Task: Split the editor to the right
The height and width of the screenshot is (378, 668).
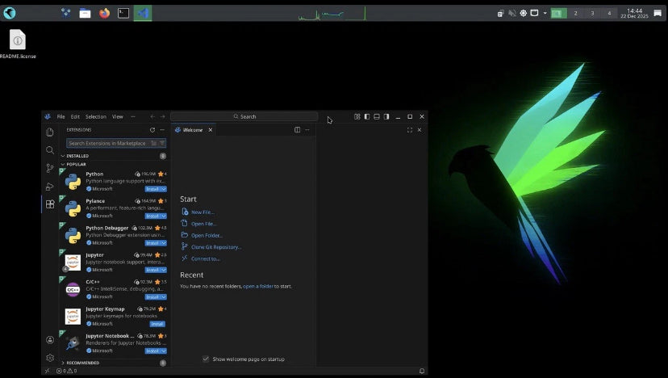Action: [x=298, y=130]
